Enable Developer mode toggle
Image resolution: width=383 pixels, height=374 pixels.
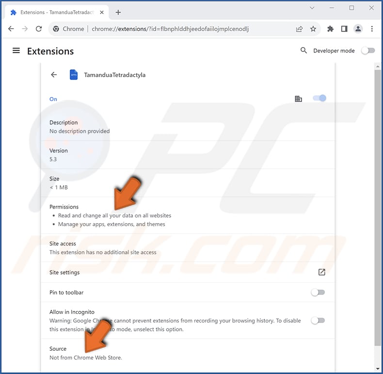pyautogui.click(x=368, y=50)
